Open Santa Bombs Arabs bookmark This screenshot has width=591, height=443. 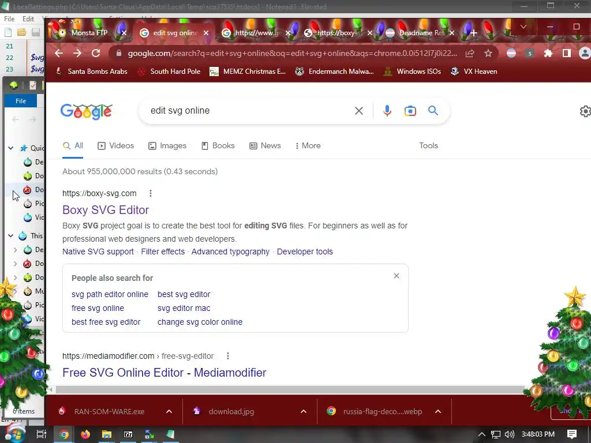pos(92,72)
